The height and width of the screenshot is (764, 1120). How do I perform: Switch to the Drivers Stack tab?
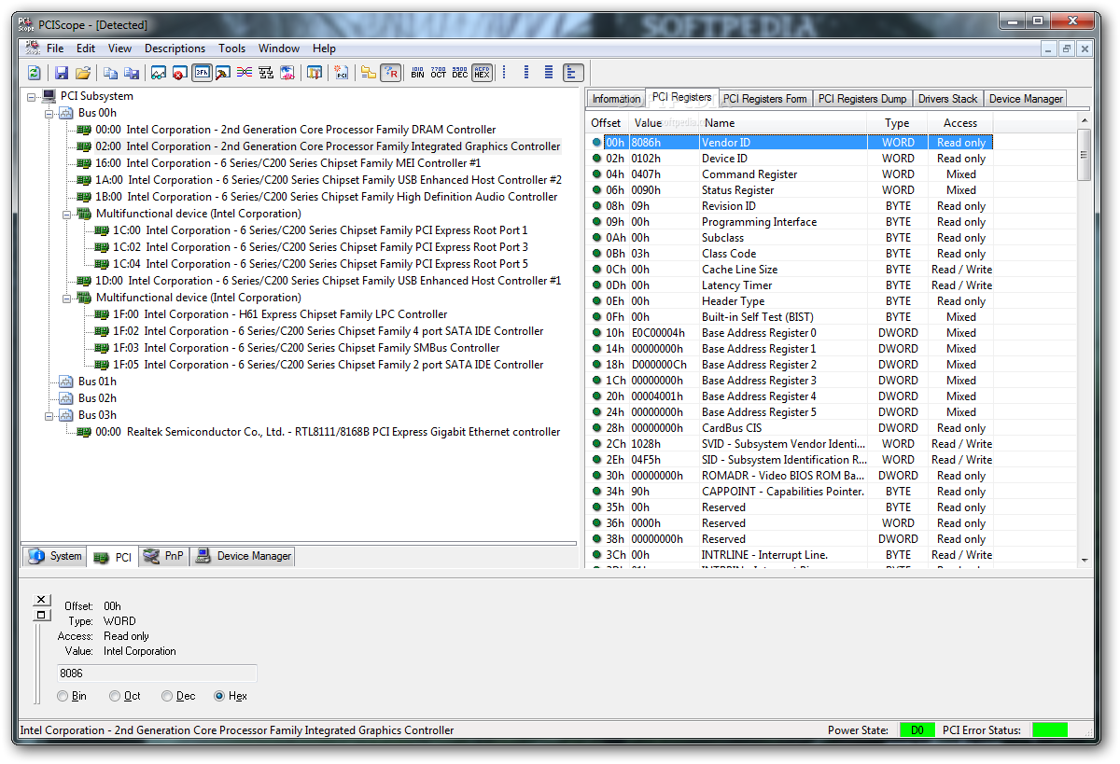coord(947,99)
